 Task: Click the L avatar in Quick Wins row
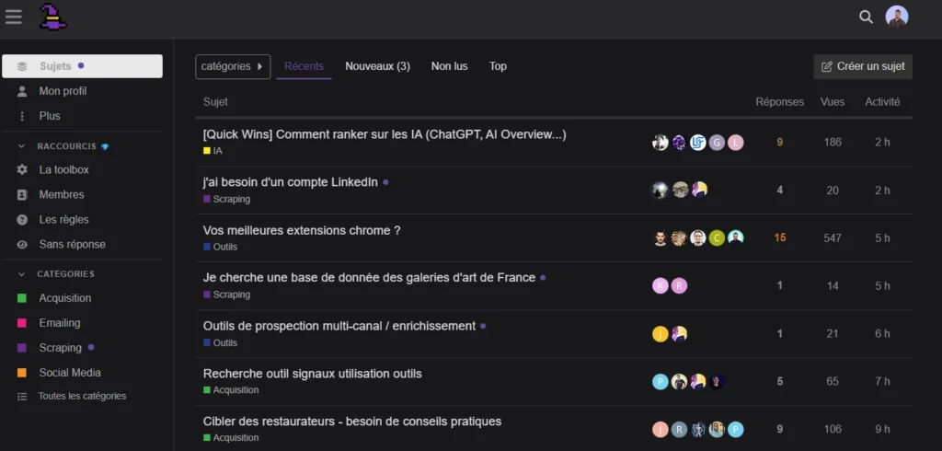coord(736,143)
